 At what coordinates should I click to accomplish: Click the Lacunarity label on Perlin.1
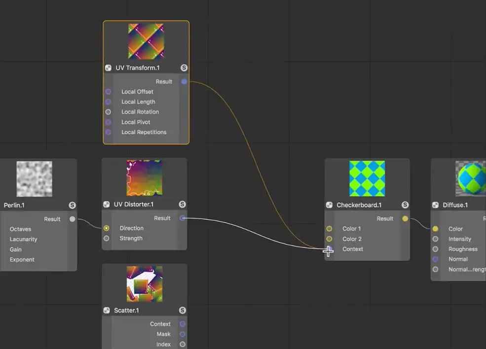23,240
